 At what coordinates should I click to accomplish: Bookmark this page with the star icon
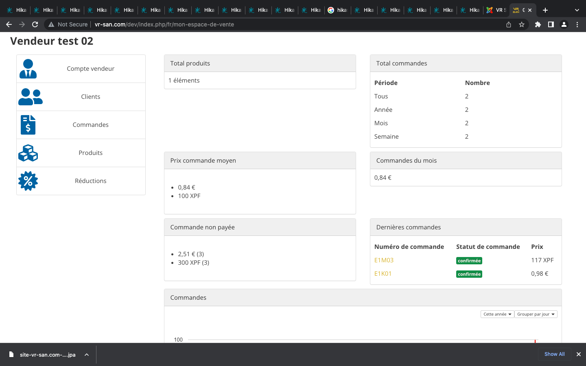522,24
